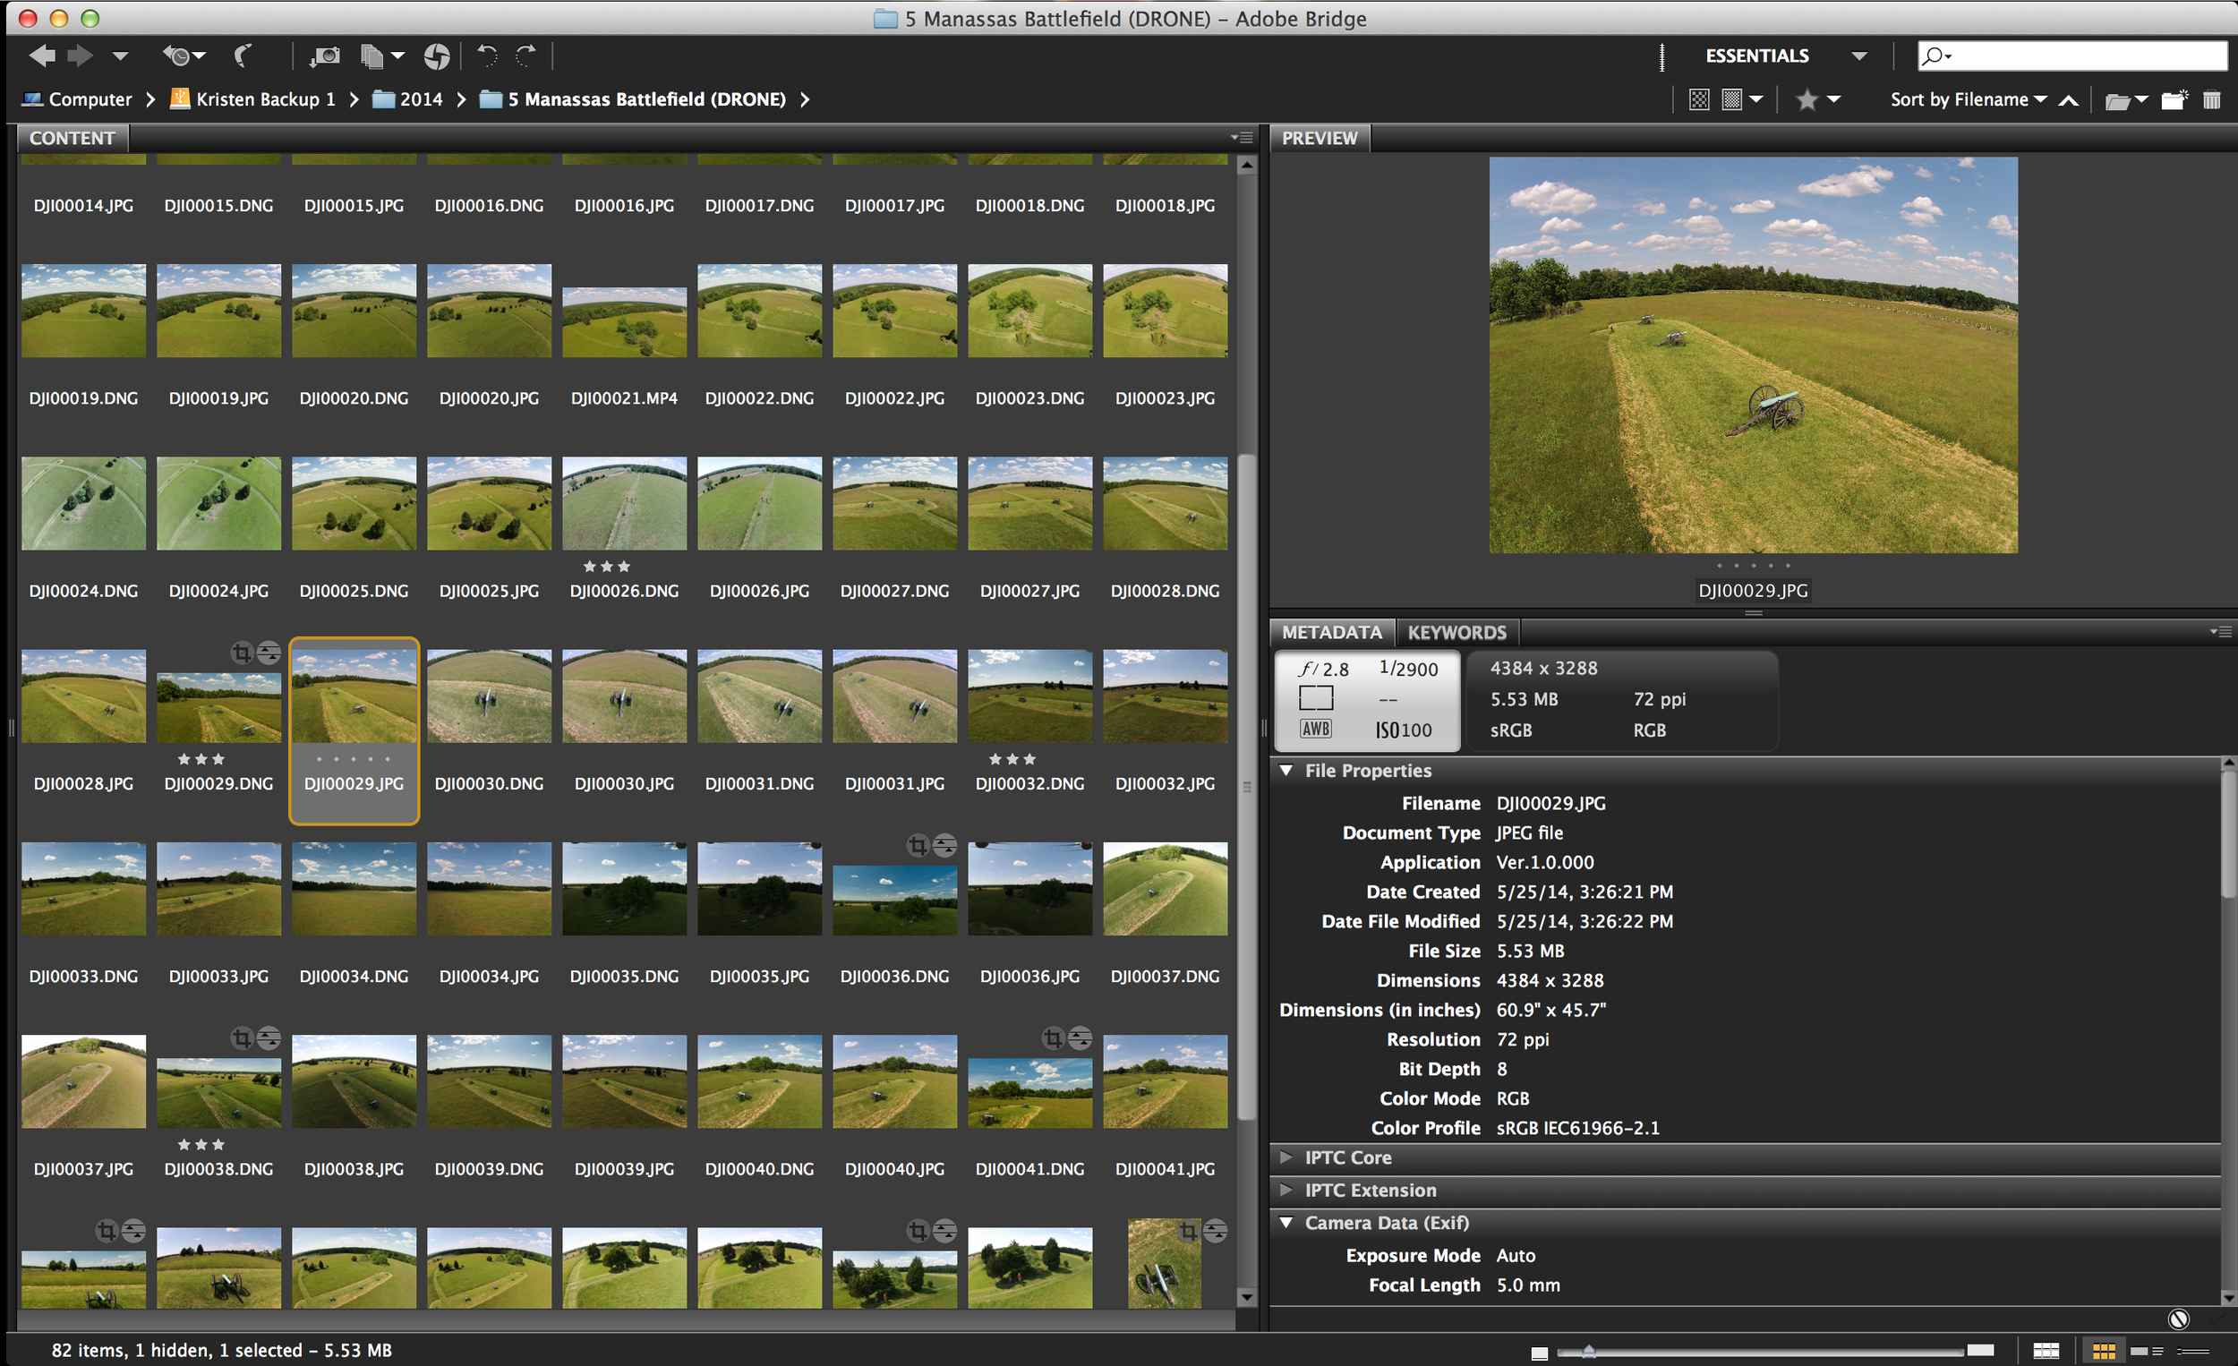Open in Camera Raw icon
Image resolution: width=2238 pixels, height=1366 pixels.
coord(437,56)
